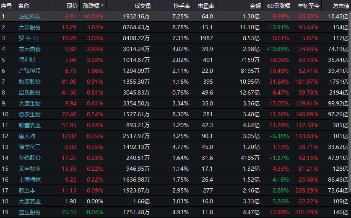This screenshot has width=351, height=218.
Task: Open stock 上海梅林
Action: coord(29,180)
